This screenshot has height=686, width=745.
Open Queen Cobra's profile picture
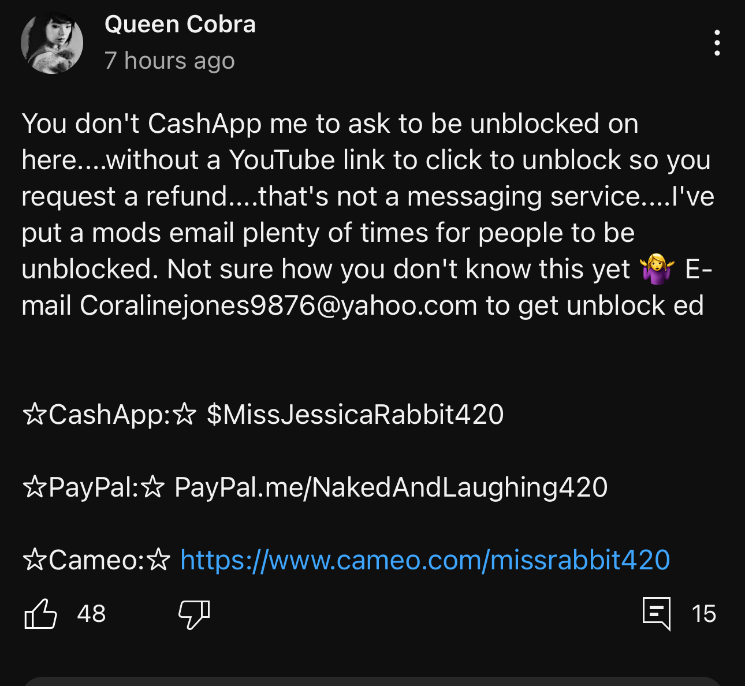point(52,43)
